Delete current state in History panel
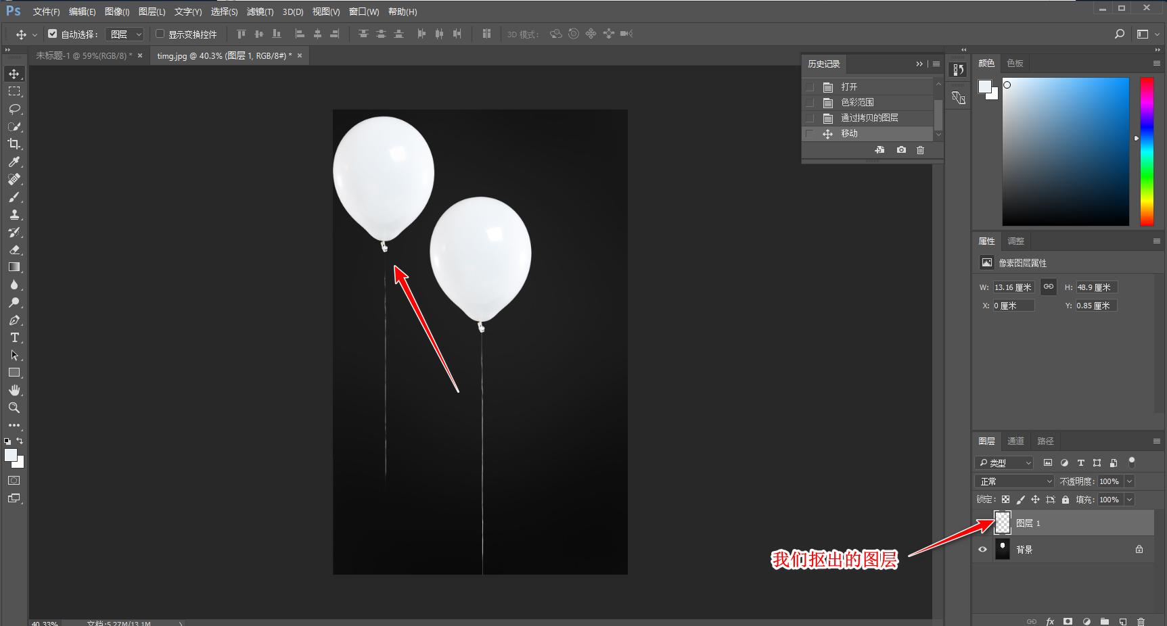This screenshot has height=626, width=1167. tap(920, 150)
